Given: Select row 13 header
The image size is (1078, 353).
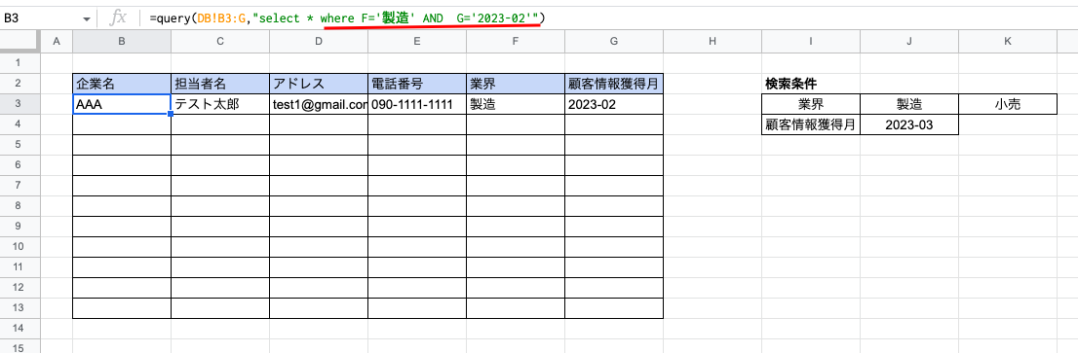Looking at the screenshot, I should (x=20, y=307).
